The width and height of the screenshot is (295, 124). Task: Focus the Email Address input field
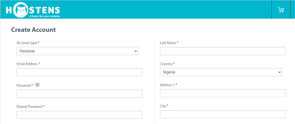pos(79,72)
